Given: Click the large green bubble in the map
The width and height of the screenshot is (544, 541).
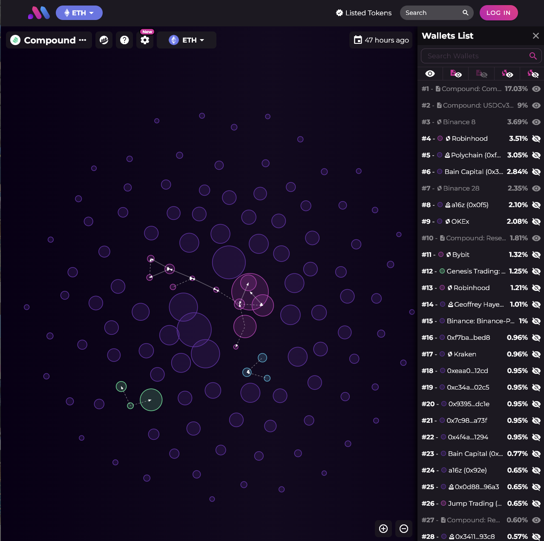Looking at the screenshot, I should click(151, 400).
